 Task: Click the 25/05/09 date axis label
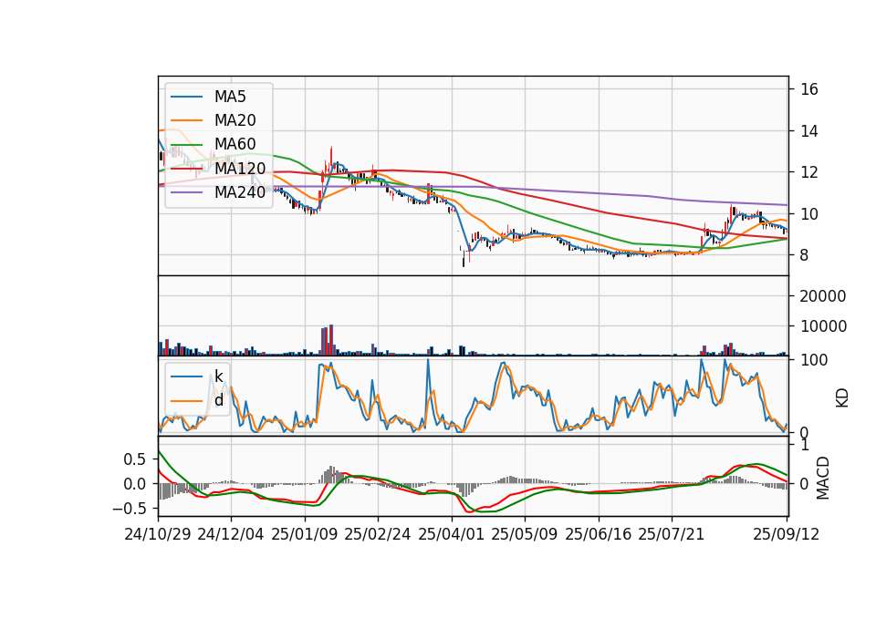(x=525, y=534)
